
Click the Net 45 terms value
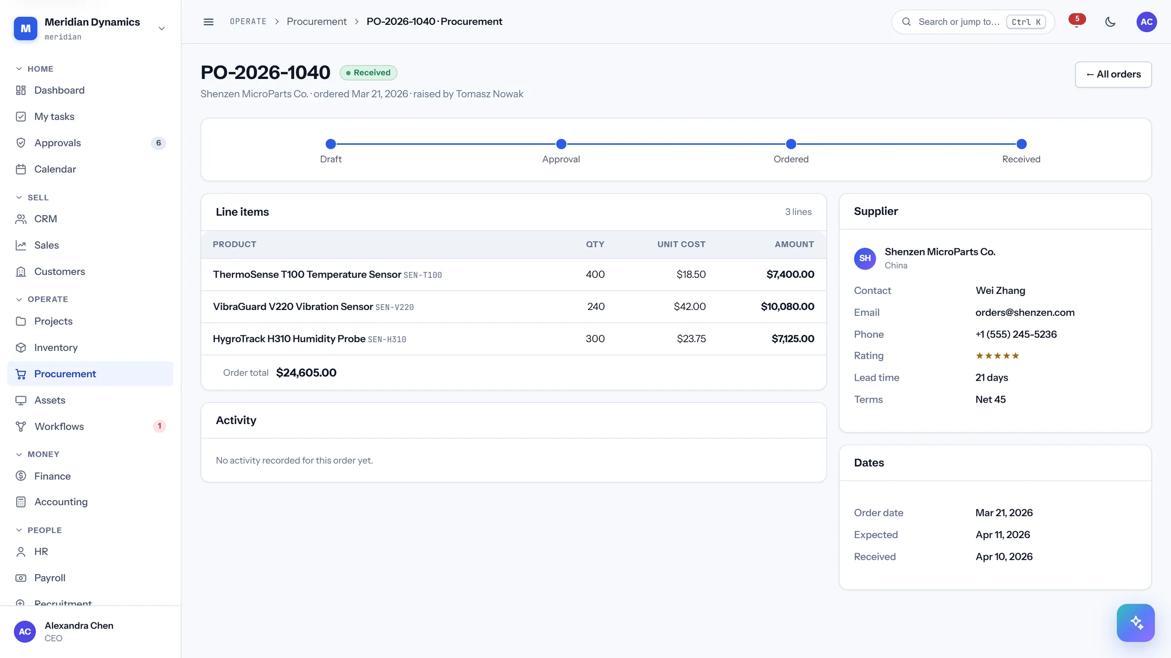point(990,400)
